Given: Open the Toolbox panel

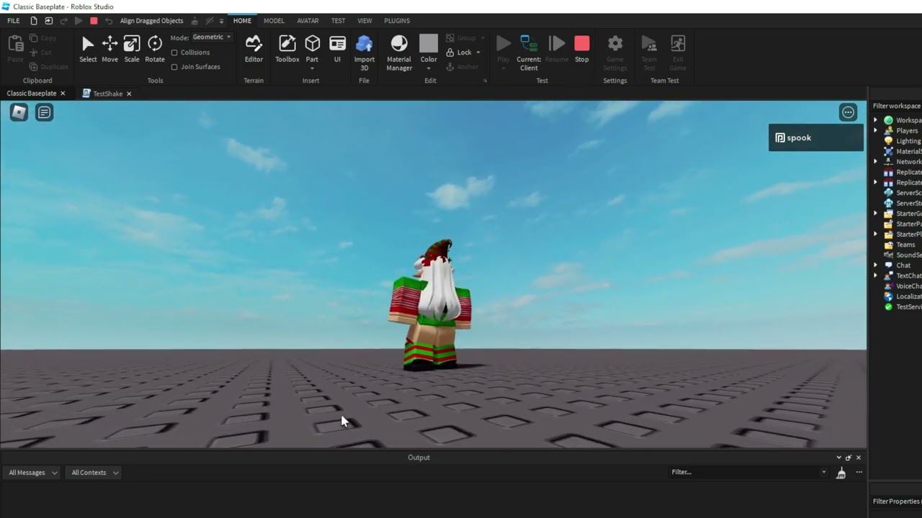Looking at the screenshot, I should click(x=287, y=49).
